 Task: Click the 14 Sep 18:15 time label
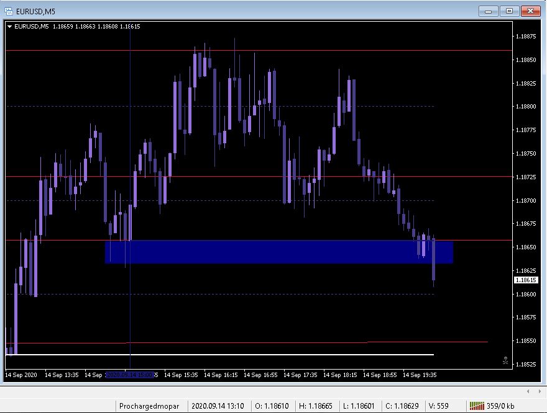coord(340,375)
